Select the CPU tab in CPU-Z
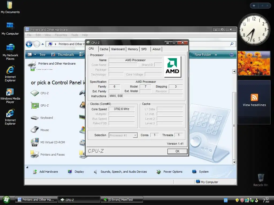Screen dimensions: 274x205 pyautogui.click(x=91, y=49)
